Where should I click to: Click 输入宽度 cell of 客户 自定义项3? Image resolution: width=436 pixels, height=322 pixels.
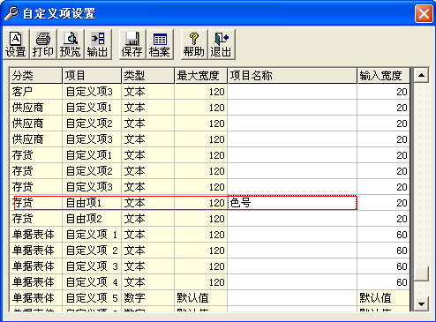383,92
